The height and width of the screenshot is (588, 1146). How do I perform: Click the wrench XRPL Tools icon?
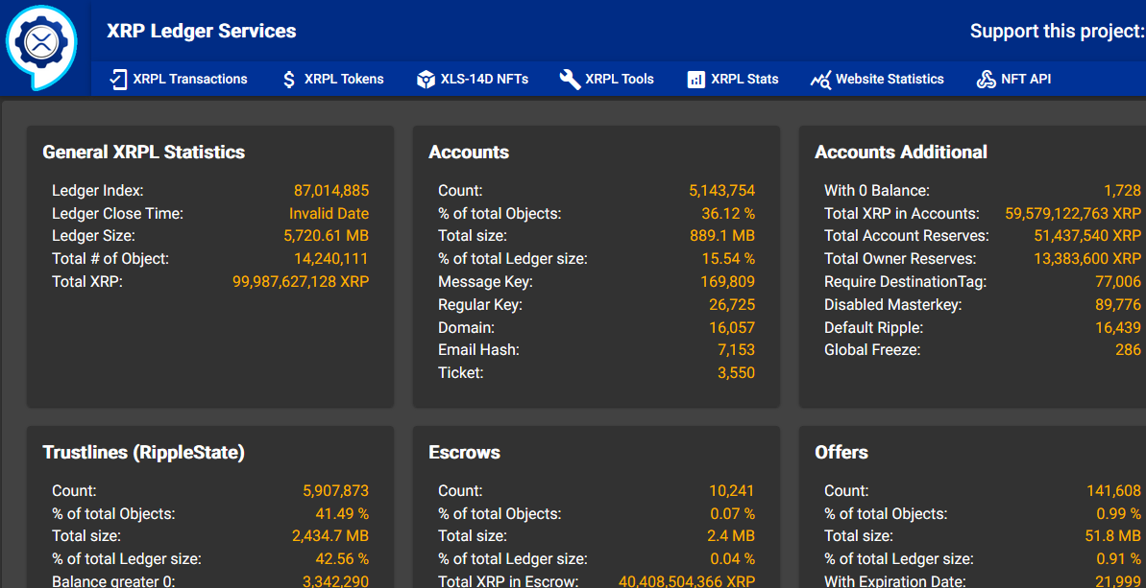tap(570, 80)
